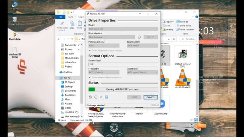Select the shotcut-win32 installer file

pyautogui.click(x=182, y=57)
